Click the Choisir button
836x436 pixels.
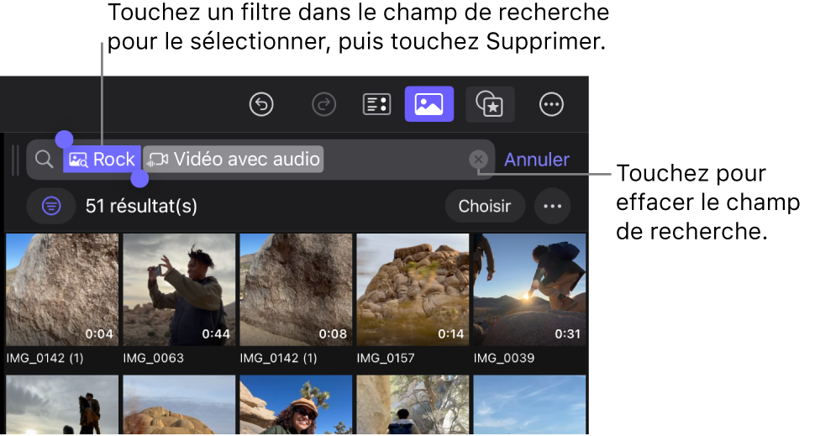pyautogui.click(x=485, y=207)
